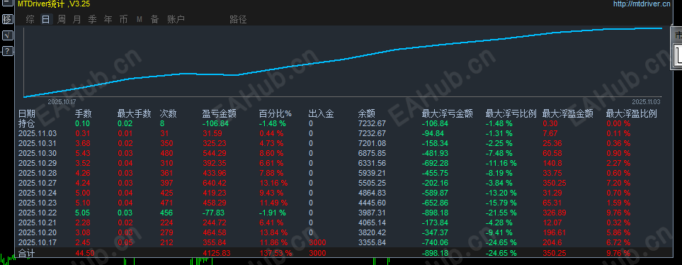Click the 手数 column header

tap(84, 114)
